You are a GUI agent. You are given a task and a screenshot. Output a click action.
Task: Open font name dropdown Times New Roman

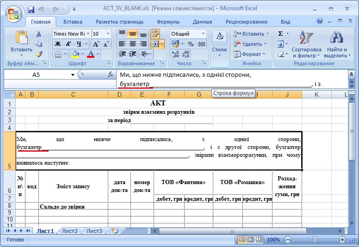(88, 34)
